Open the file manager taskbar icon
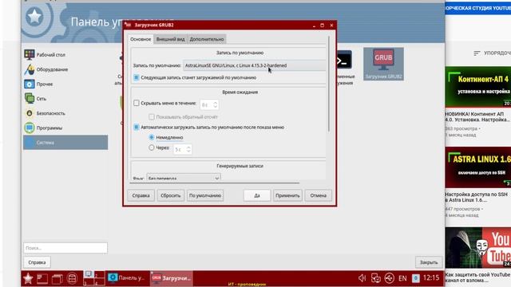Screen dimensions: 511x287 (x=72, y=278)
